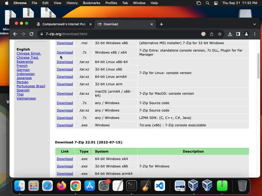
Task: Expand the tab search chevron
Action: pyautogui.click(x=255, y=24)
